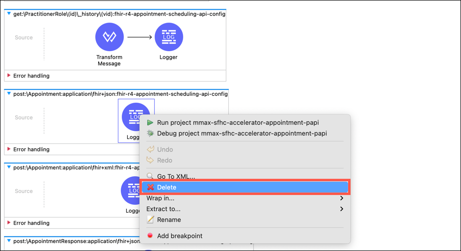Click the green Run project arrow icon
This screenshot has height=251, width=461.
150,122
